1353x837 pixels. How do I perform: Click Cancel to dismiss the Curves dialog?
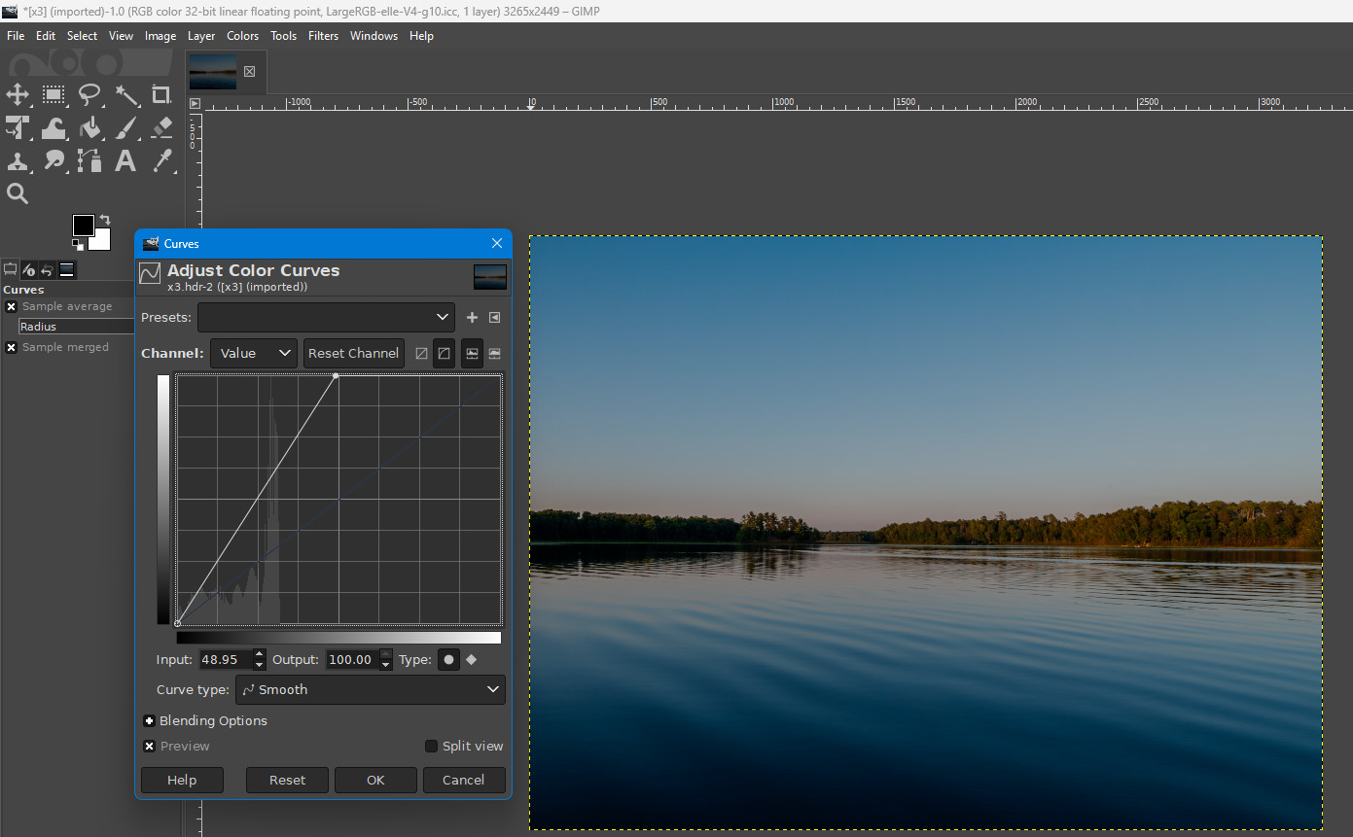tap(464, 780)
